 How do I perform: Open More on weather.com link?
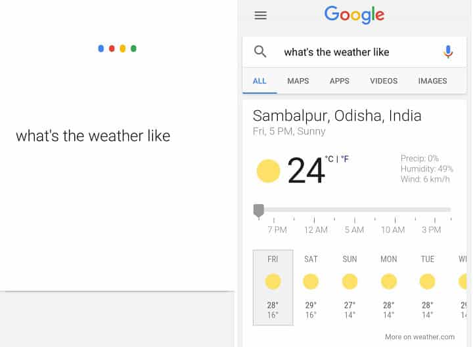[x=420, y=337]
